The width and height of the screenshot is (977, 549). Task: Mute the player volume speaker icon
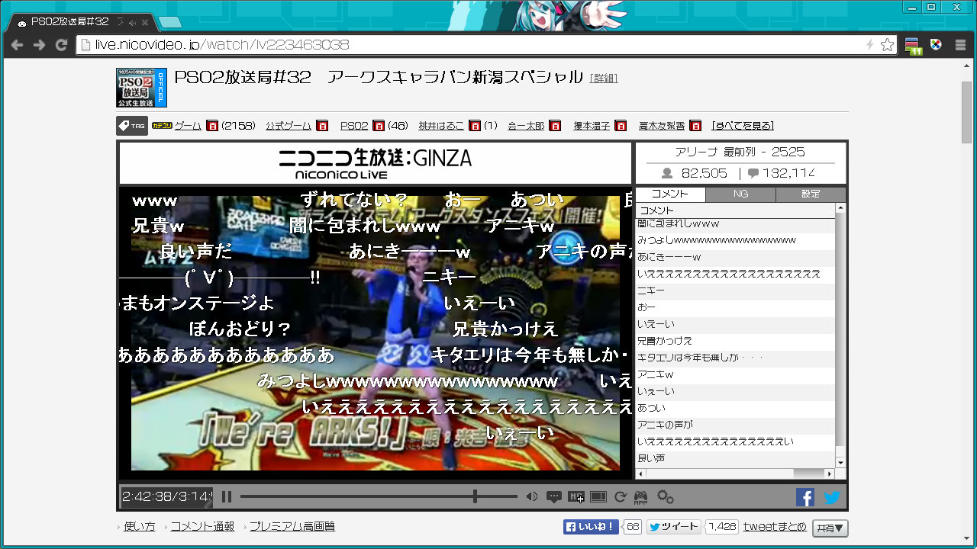[532, 497]
